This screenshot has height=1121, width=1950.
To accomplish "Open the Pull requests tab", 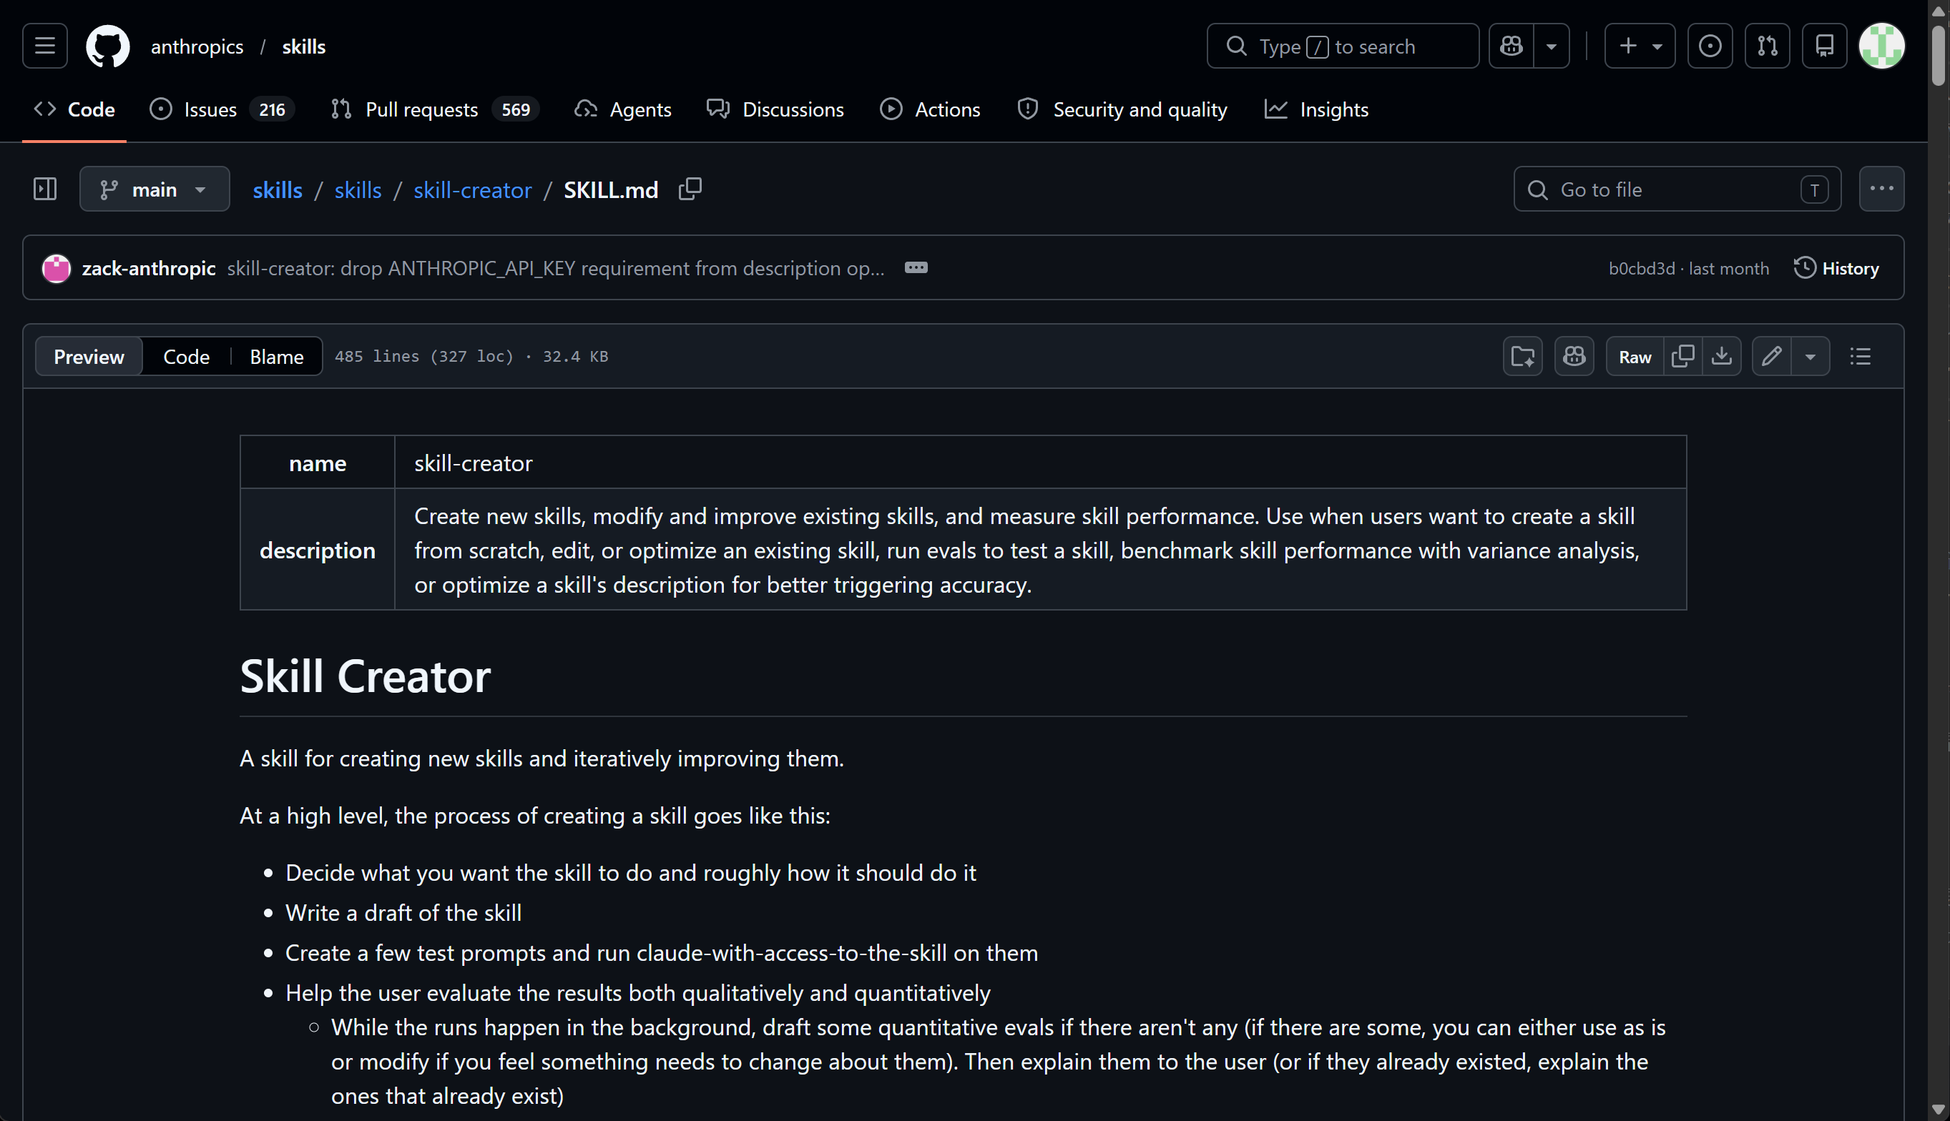I will coord(434,110).
